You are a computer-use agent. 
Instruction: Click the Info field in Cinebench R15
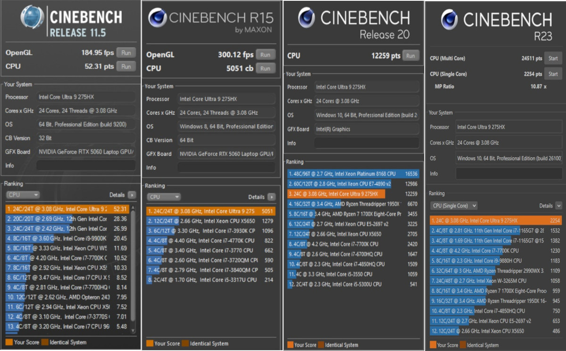click(226, 168)
